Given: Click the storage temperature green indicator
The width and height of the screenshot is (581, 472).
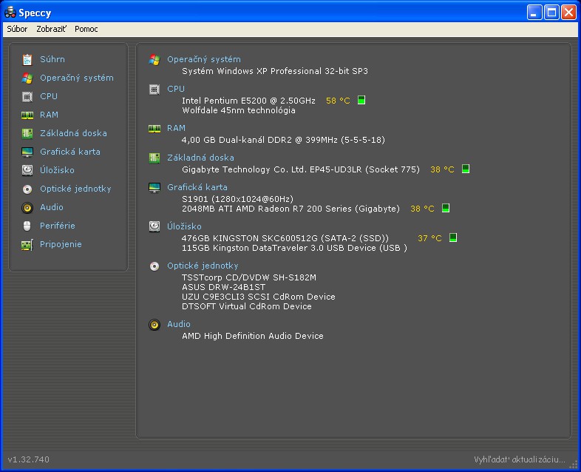Looking at the screenshot, I should tap(453, 238).
